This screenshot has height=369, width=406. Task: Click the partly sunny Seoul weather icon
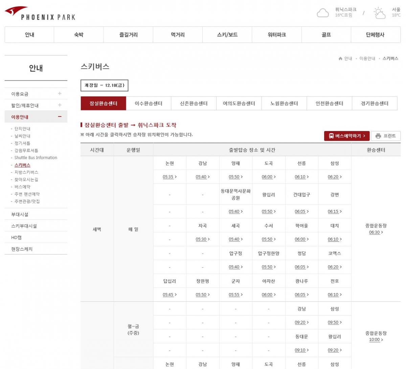(x=380, y=13)
